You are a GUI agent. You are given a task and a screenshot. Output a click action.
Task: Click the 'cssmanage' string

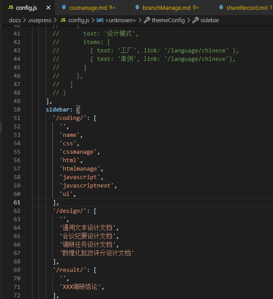coord(78,152)
